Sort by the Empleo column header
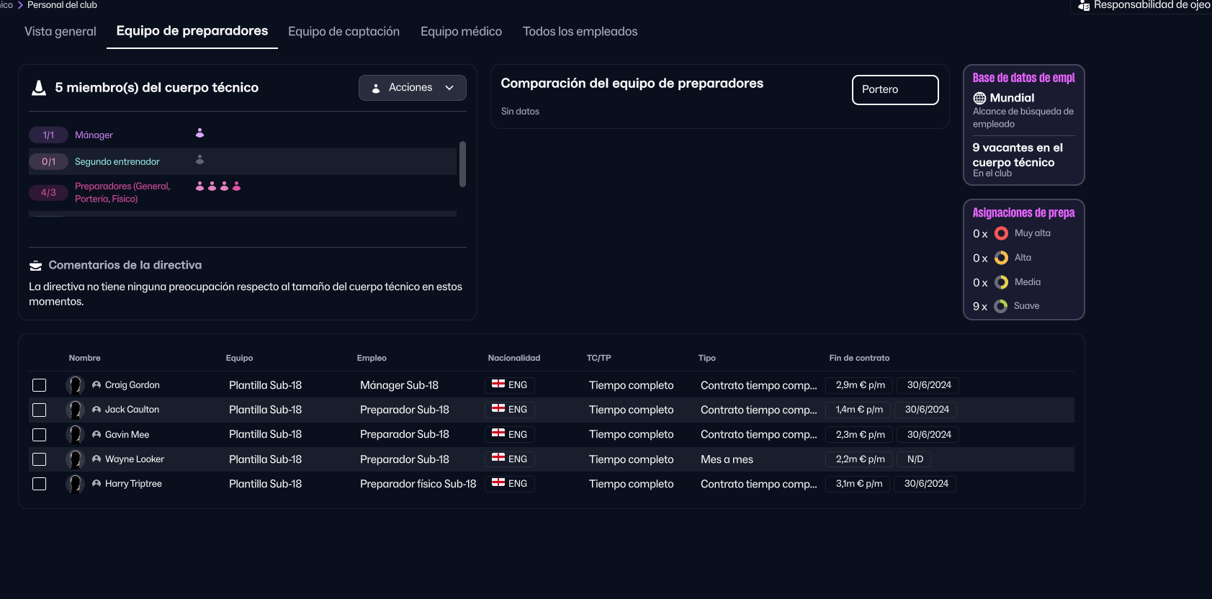 (x=372, y=358)
